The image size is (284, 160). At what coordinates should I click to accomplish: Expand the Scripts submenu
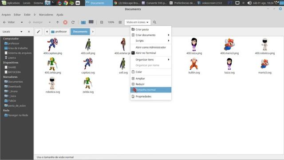click(151, 40)
